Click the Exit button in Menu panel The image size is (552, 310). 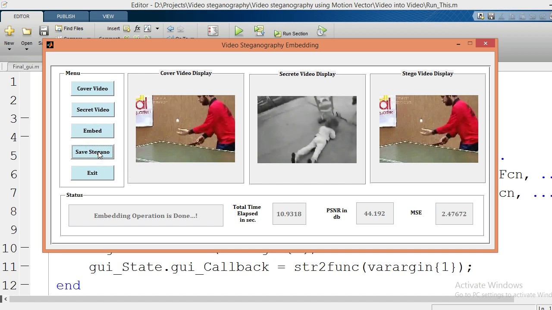coord(92,173)
